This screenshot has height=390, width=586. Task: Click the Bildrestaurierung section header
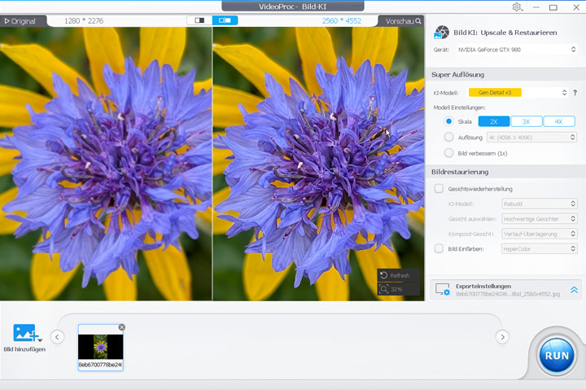460,172
